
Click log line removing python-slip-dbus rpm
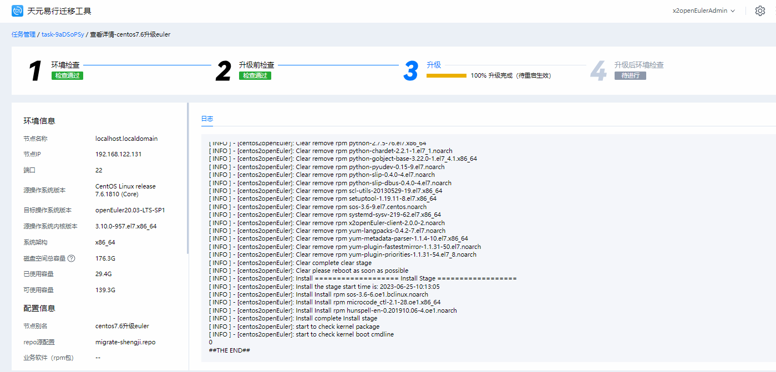click(x=330, y=183)
